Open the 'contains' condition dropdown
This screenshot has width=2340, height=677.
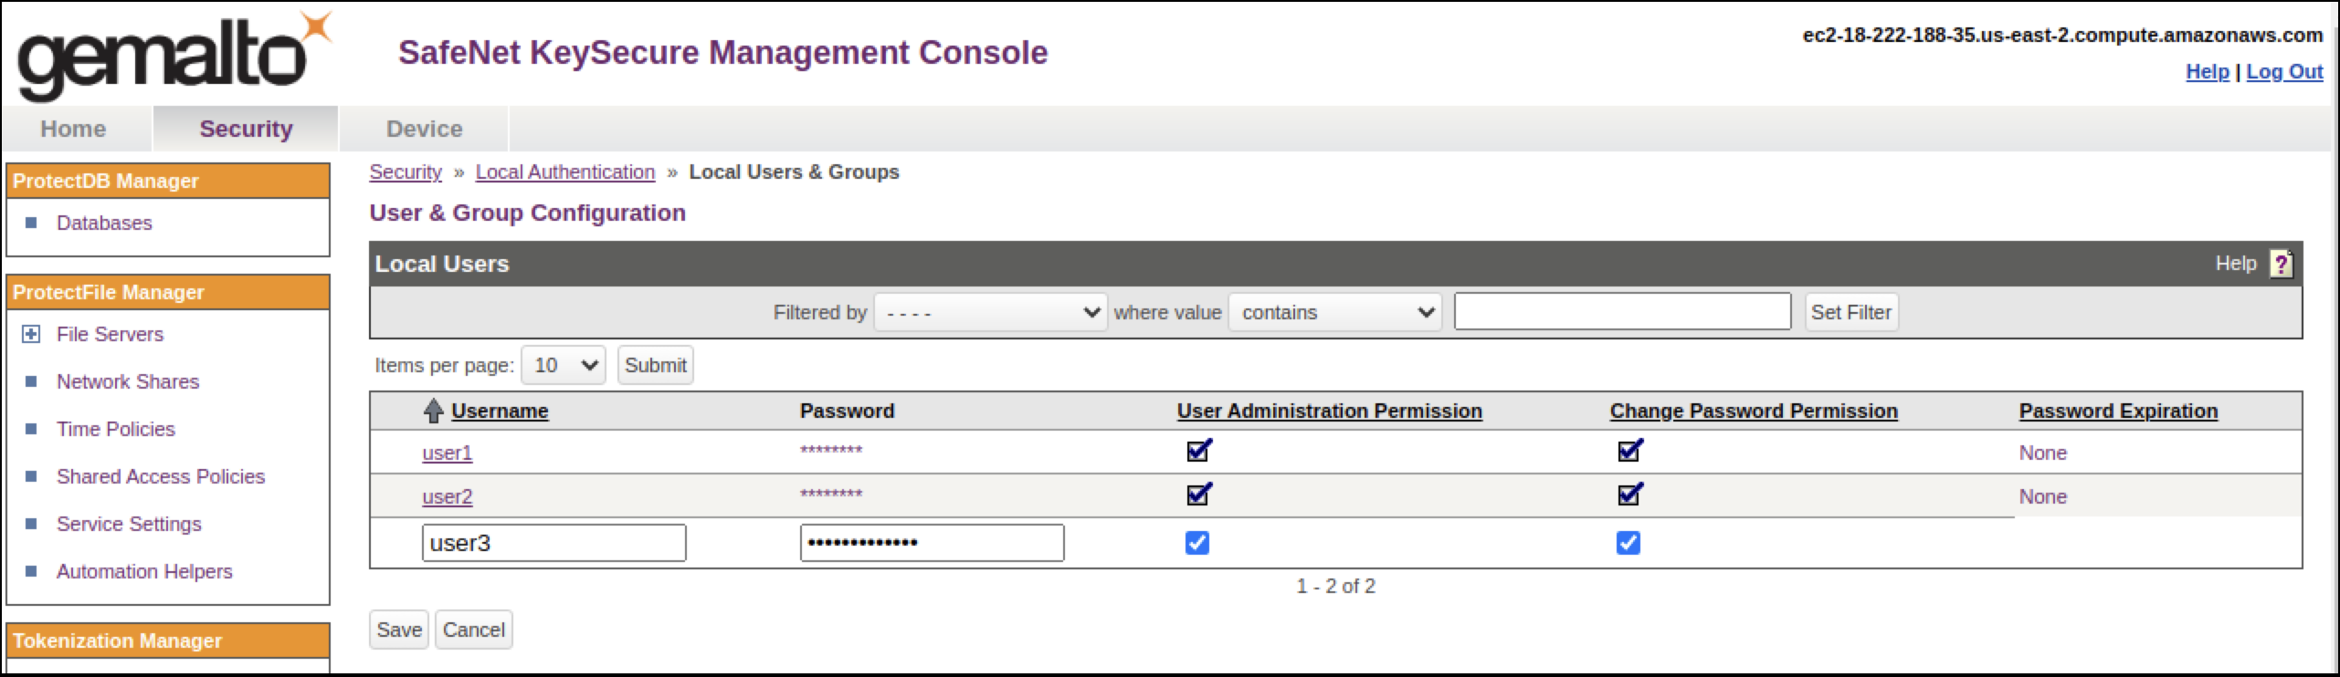1334,312
